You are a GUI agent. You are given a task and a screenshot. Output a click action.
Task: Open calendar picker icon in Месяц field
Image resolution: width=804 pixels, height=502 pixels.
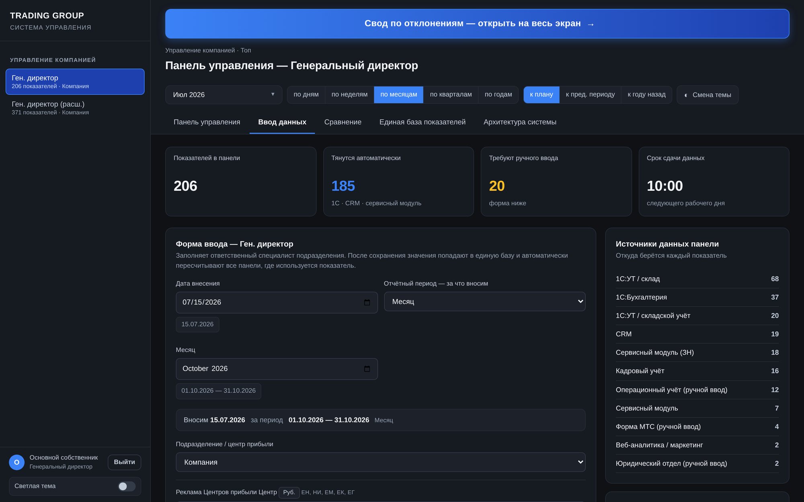coord(367,369)
